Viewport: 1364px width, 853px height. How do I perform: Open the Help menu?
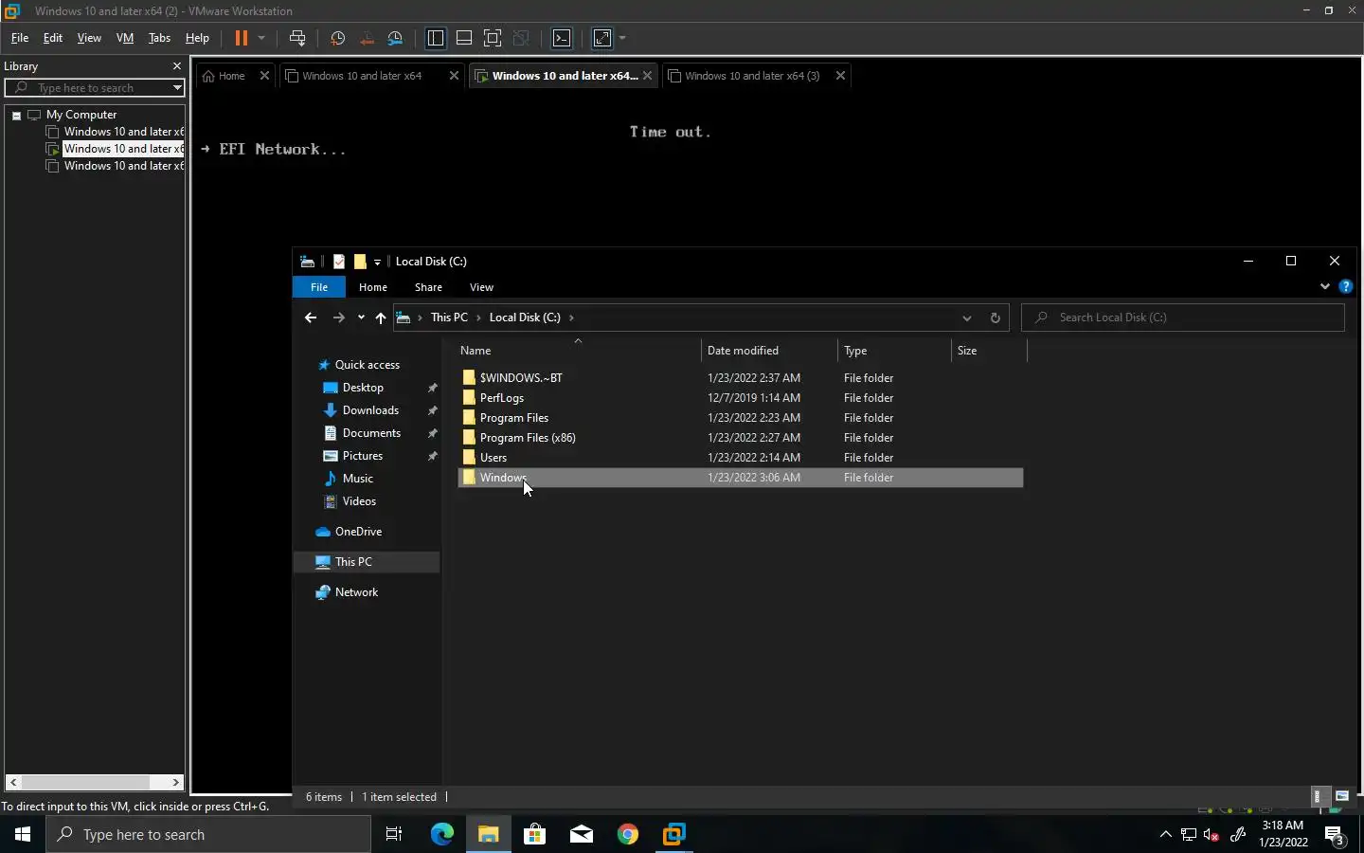[197, 38]
